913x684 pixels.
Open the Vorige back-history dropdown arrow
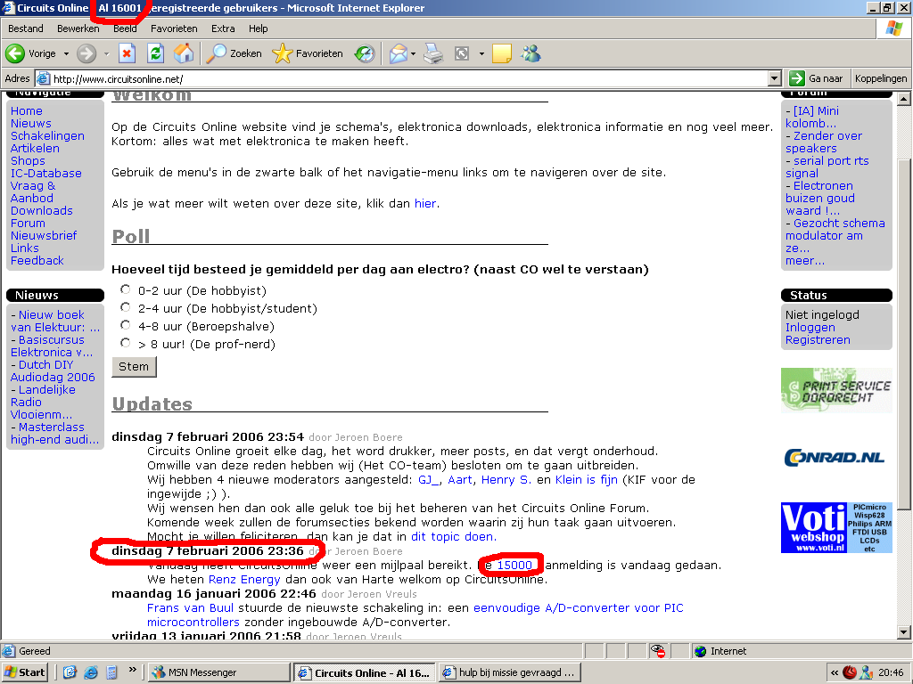coord(66,53)
